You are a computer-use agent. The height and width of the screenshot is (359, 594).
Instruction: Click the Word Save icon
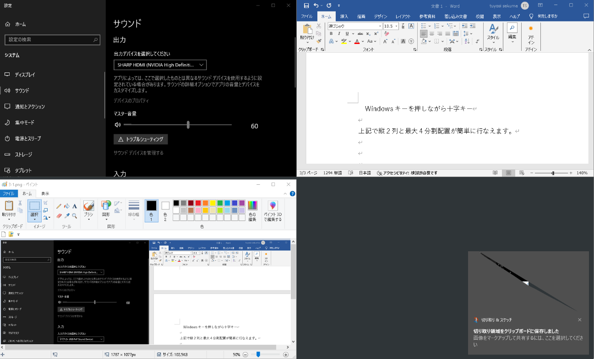tap(306, 6)
